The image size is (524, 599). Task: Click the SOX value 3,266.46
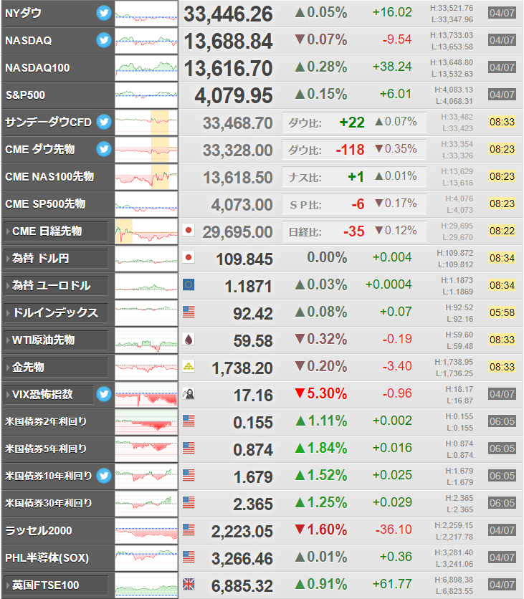[242, 559]
